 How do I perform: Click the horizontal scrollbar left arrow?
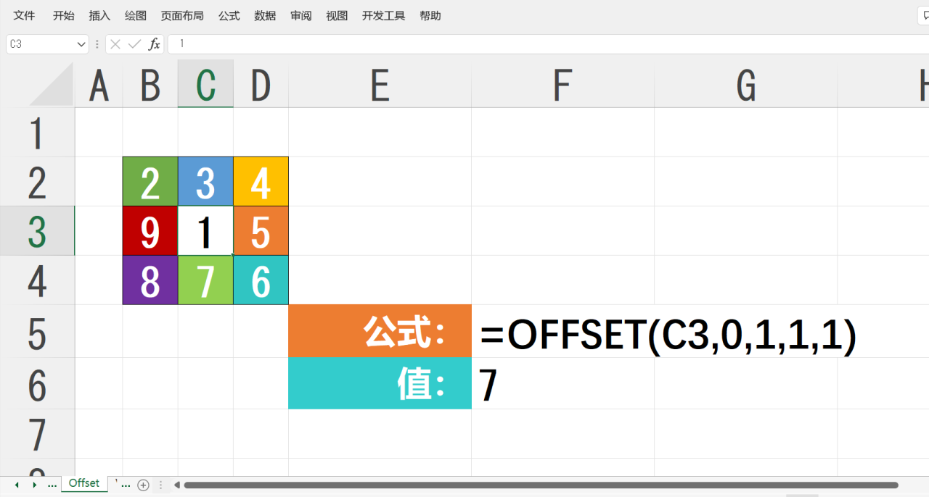[x=176, y=485]
